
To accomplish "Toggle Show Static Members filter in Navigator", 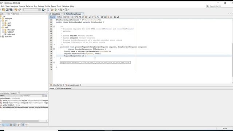I will 7,124.
